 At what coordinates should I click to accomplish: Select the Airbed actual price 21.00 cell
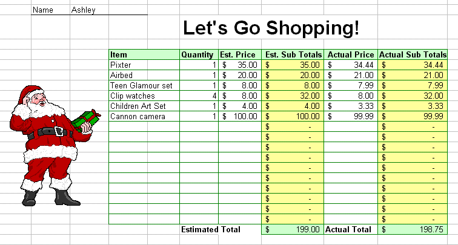[x=351, y=75]
